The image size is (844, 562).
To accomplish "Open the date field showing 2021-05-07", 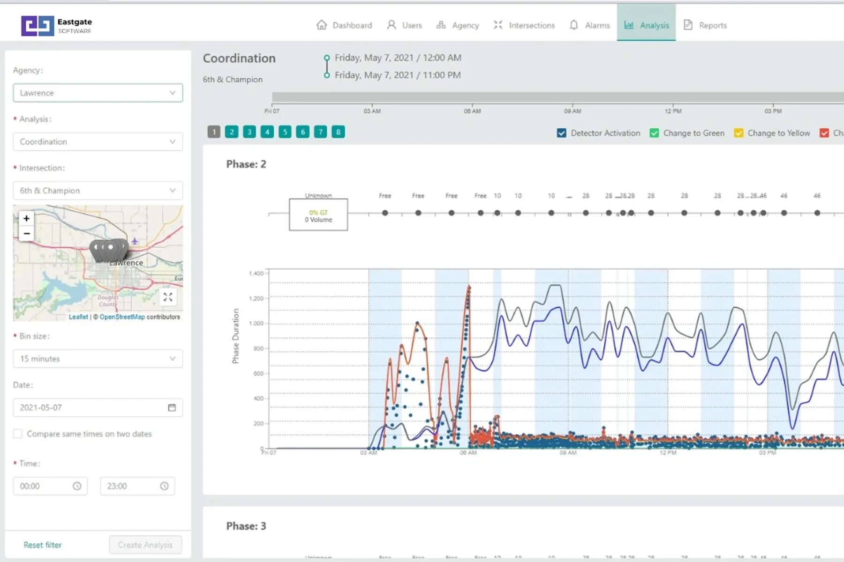I will tap(98, 407).
